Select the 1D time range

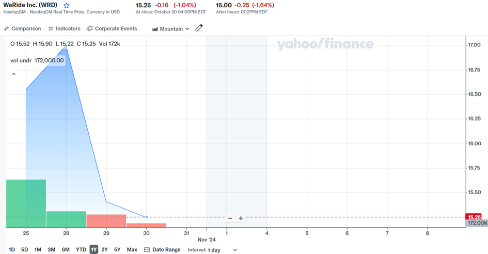pos(11,250)
